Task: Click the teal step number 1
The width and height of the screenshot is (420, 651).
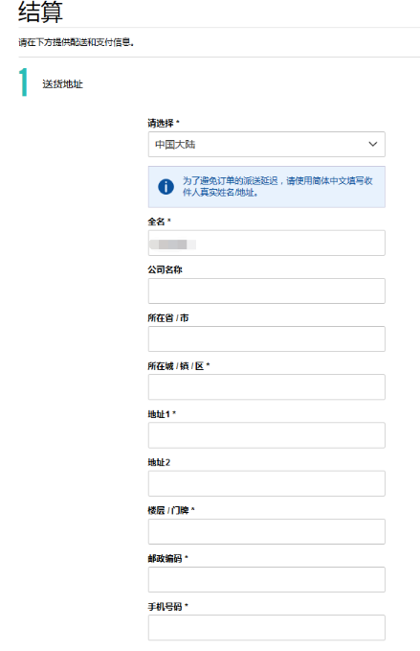Action: tap(23, 82)
